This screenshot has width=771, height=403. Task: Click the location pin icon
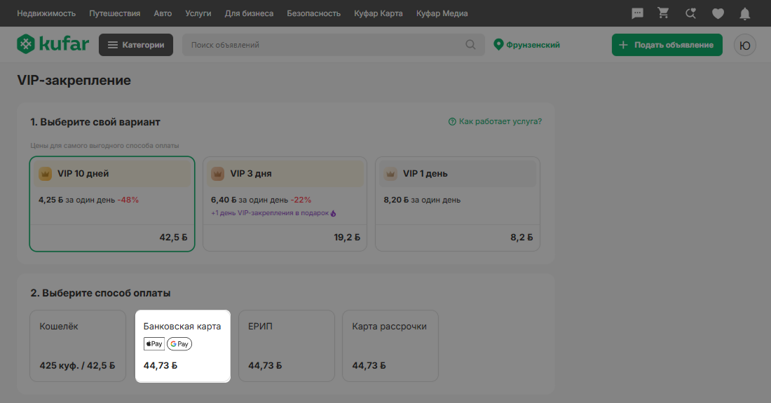(498, 45)
